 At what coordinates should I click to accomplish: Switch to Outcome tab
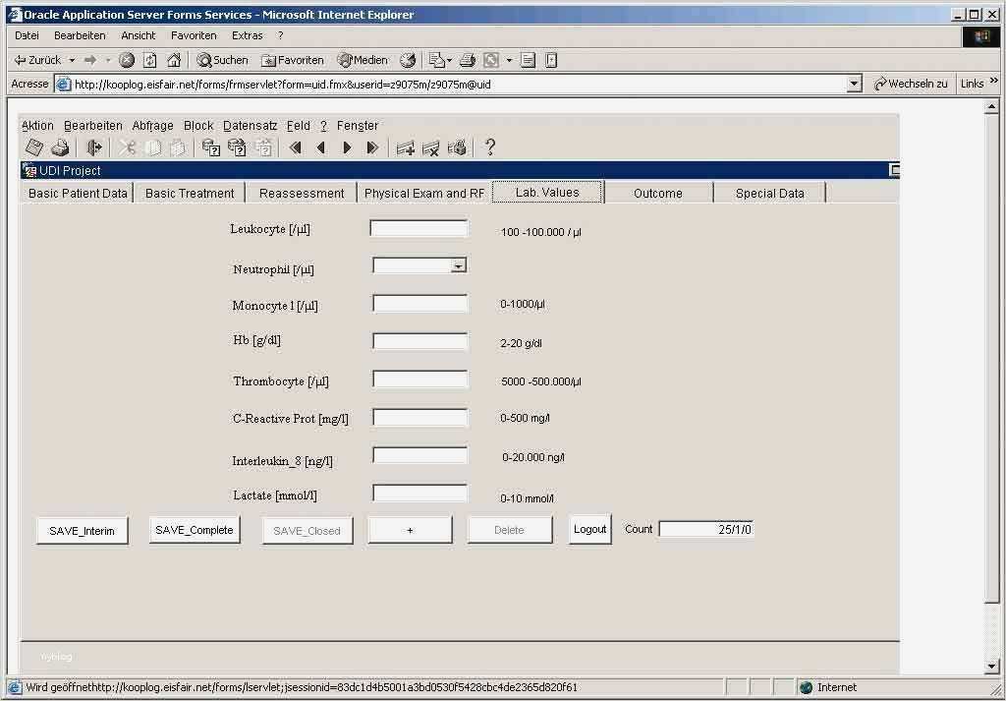coord(657,194)
